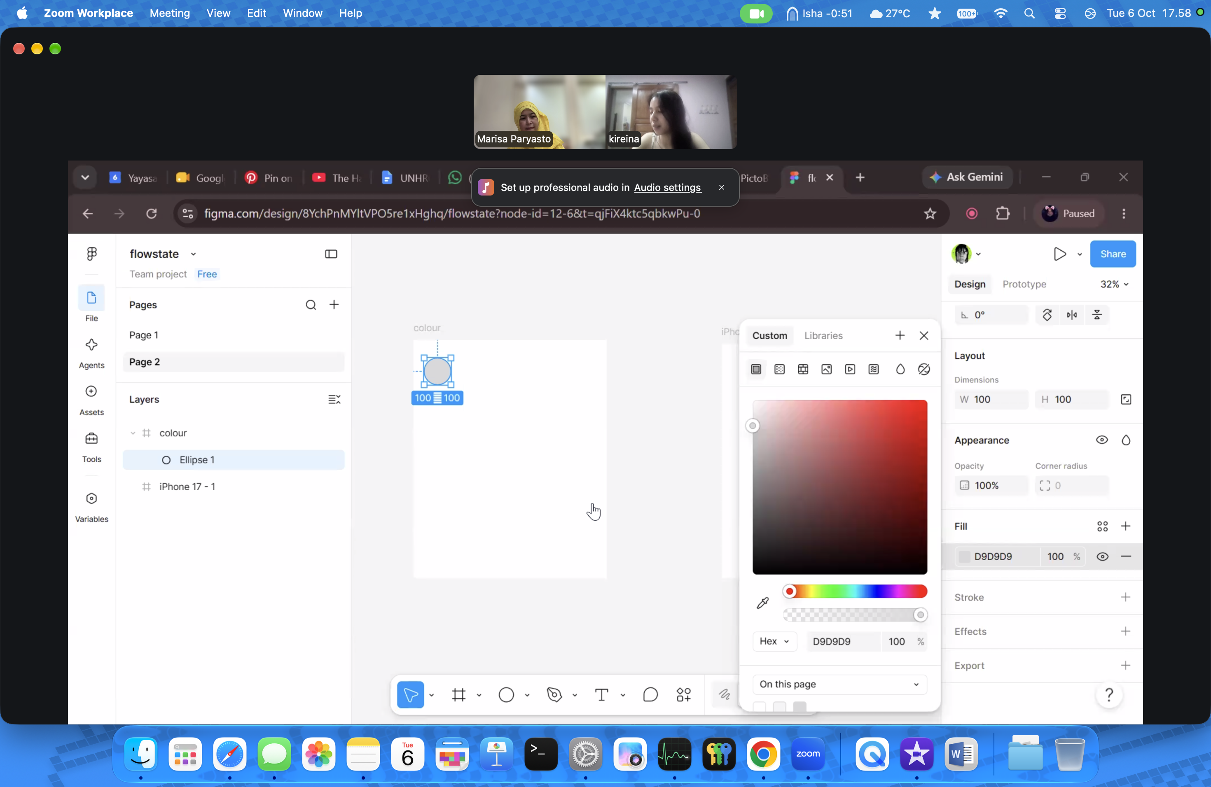Image resolution: width=1211 pixels, height=787 pixels.
Task: Click the blue Share button
Action: [1113, 254]
